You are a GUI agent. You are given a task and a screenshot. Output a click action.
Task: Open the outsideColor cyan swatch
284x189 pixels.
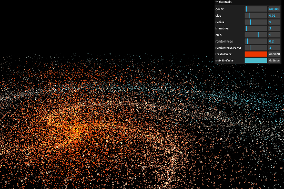pyautogui.click(x=256, y=60)
